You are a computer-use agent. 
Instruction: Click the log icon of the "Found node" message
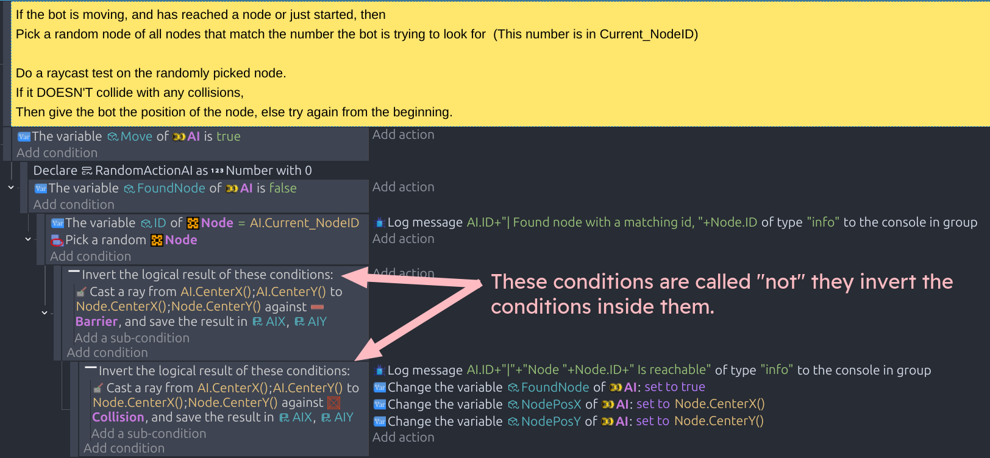tap(379, 223)
